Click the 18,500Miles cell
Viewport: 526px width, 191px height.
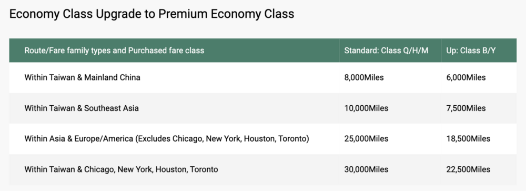468,138
